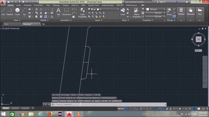The image size is (209, 117).
Task: Toggle the layer freeze sun icon
Action: tap(92, 9)
